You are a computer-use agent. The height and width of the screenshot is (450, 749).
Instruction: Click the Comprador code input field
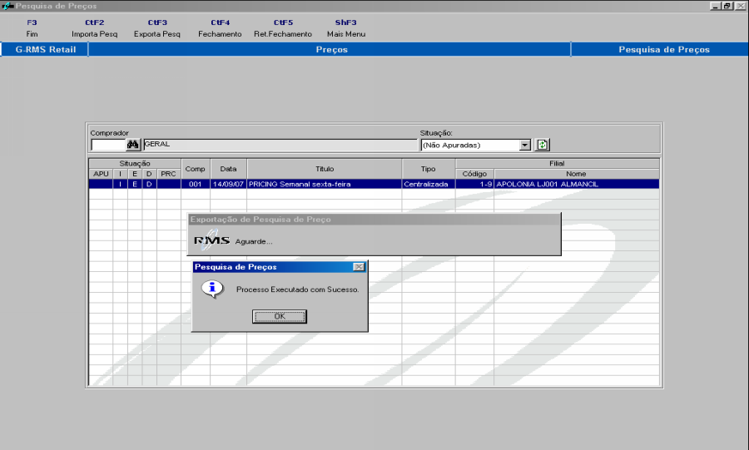[x=108, y=145]
